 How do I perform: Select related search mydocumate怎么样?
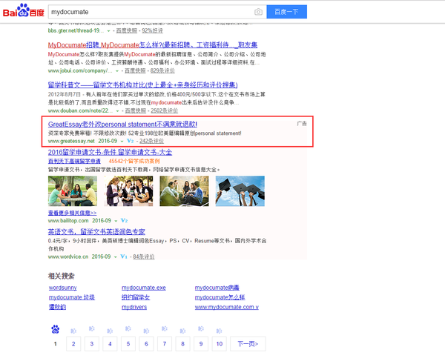220,297
